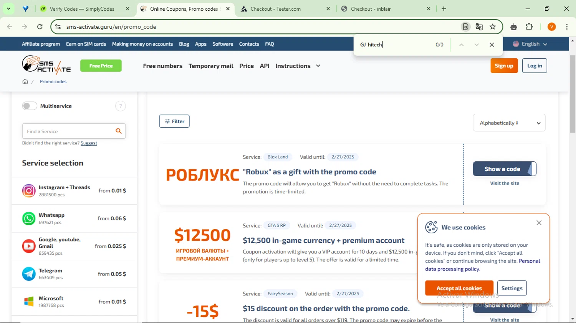Viewport: 576px width, 323px height.
Task: Close the Online Coupons, Promo codes tab
Action: tap(228, 9)
